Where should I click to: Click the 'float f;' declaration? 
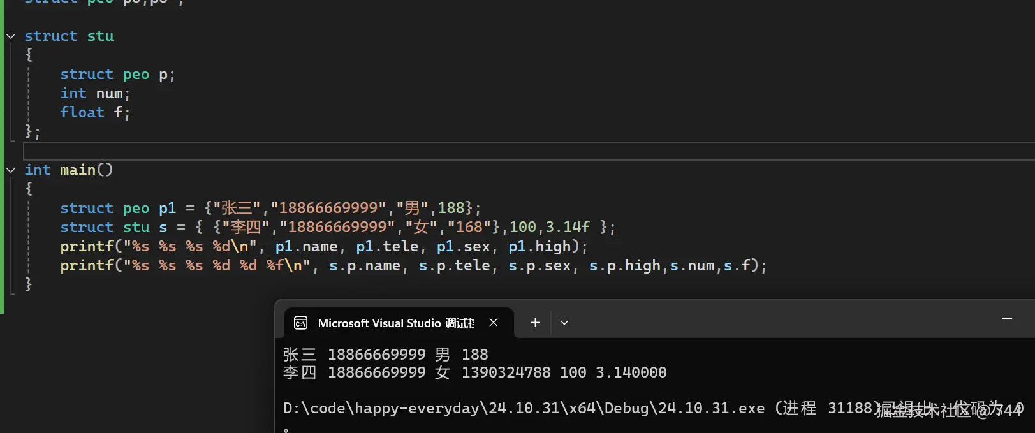[95, 113]
